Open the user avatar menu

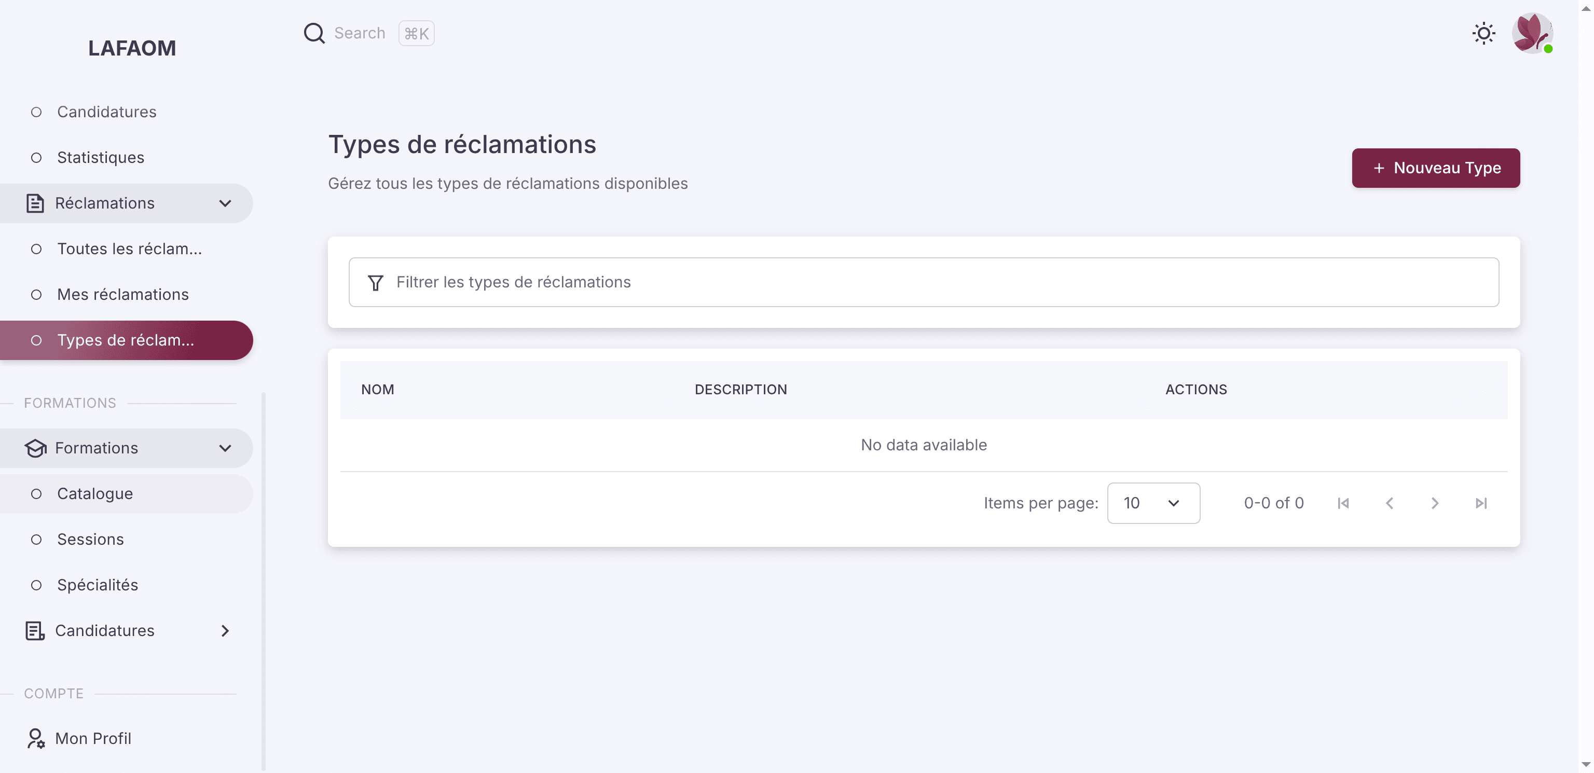pyautogui.click(x=1532, y=33)
